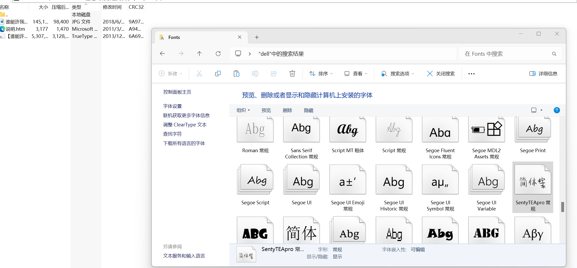Open 下载所有语言的字体 link
Image resolution: width=577 pixels, height=268 pixels.
pos(184,143)
